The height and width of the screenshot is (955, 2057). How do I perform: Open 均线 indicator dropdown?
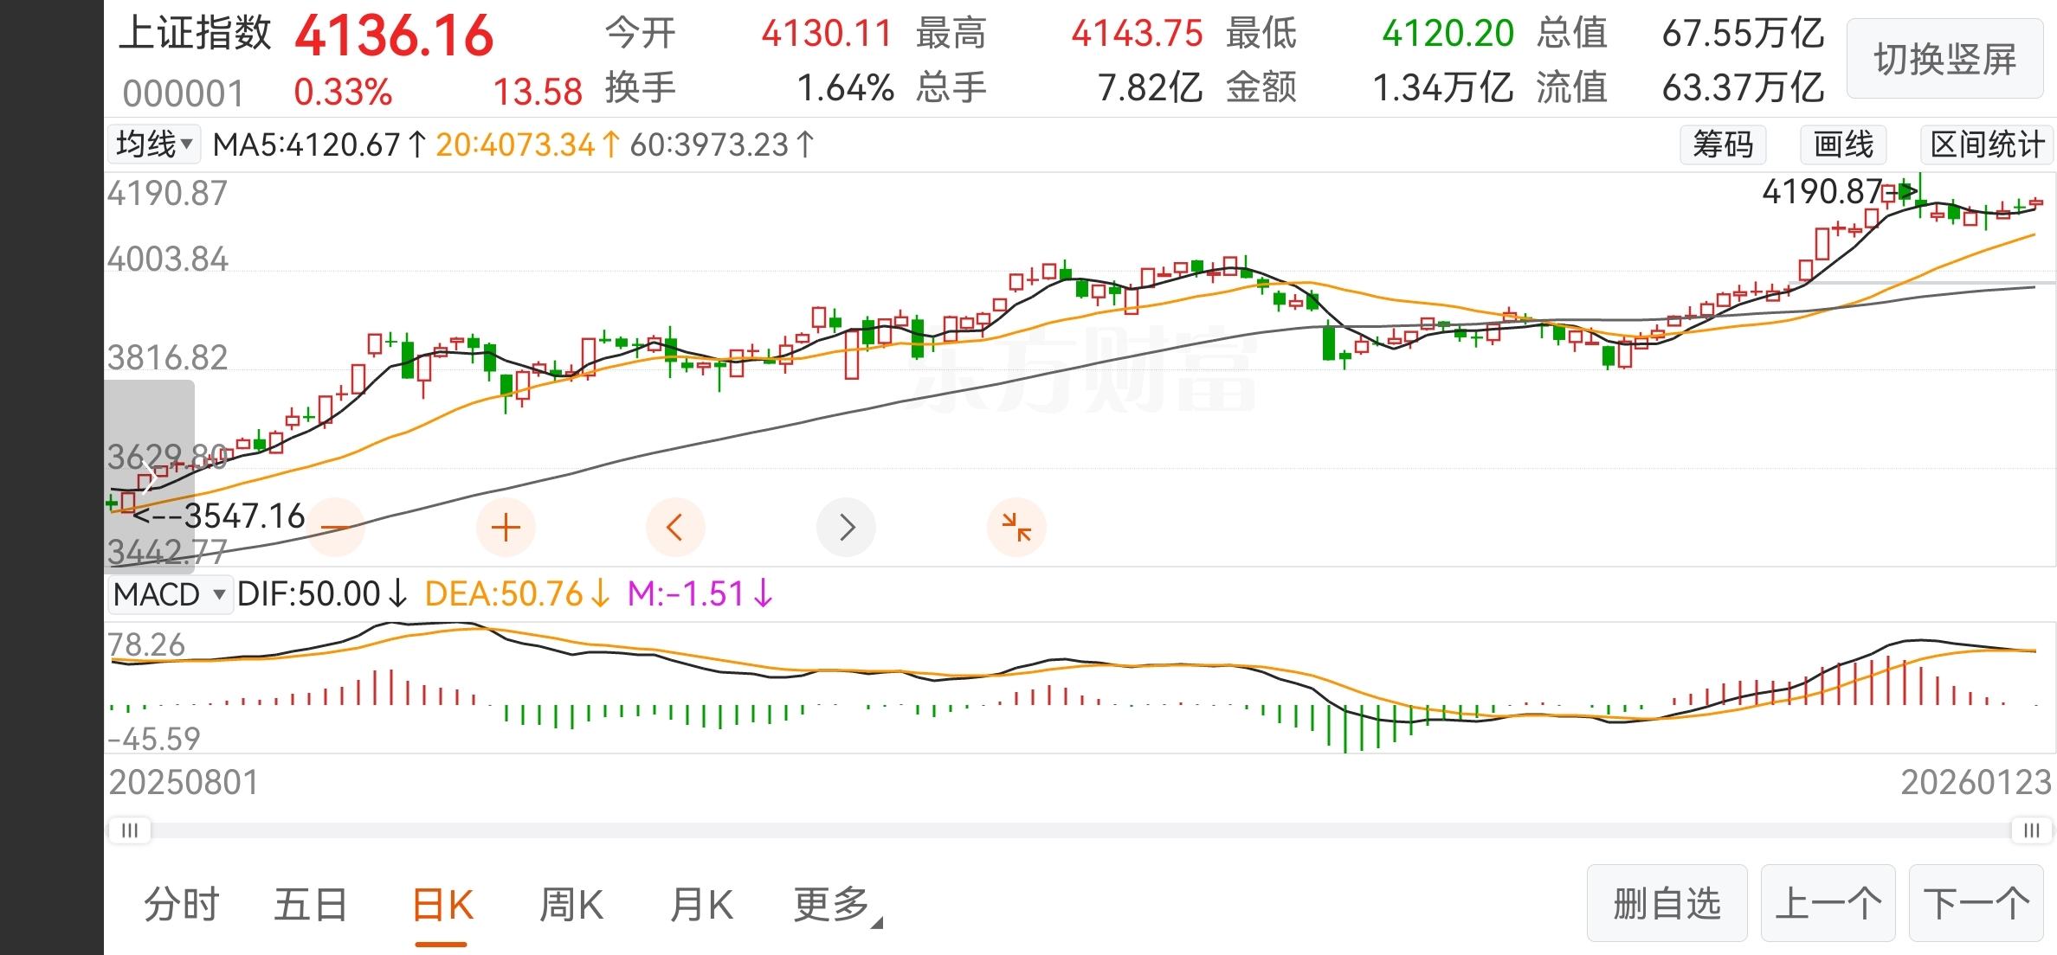point(154,144)
